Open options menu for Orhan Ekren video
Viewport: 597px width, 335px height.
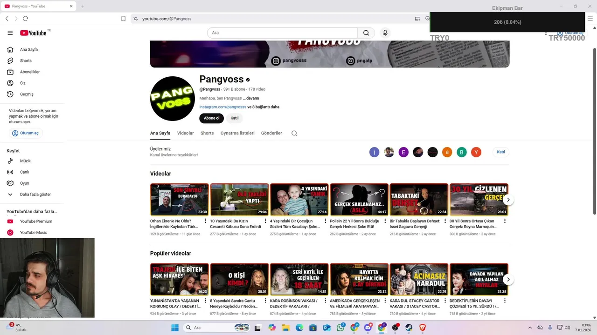point(205,221)
